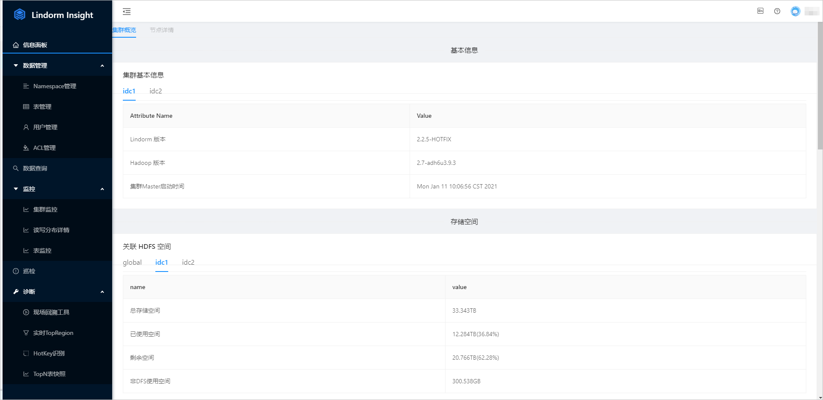
Task: Select idc1 tab under 关联 HDFS 空间
Action: pos(161,263)
